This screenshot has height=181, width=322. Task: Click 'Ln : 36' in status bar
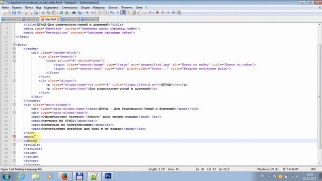[200, 169]
